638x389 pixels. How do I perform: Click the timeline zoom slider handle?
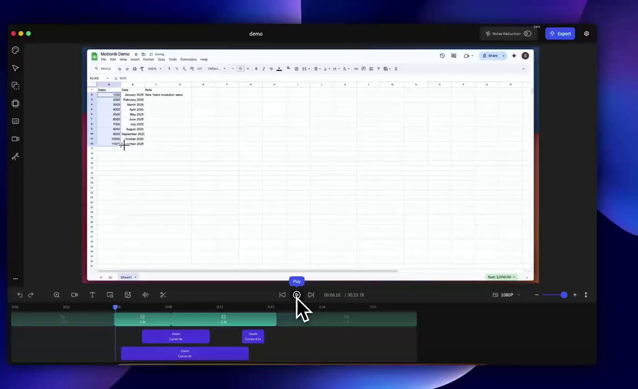tap(564, 295)
